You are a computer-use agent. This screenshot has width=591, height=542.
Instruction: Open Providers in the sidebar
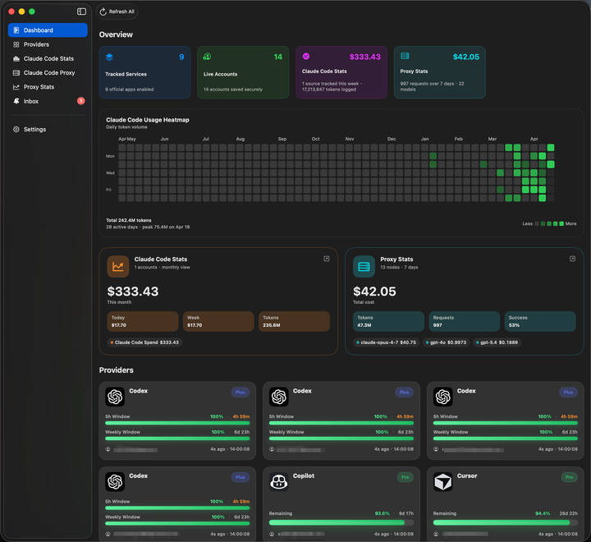[x=48, y=44]
